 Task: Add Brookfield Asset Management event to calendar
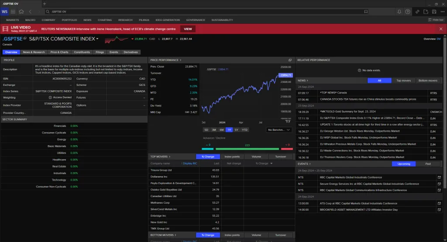point(439,210)
